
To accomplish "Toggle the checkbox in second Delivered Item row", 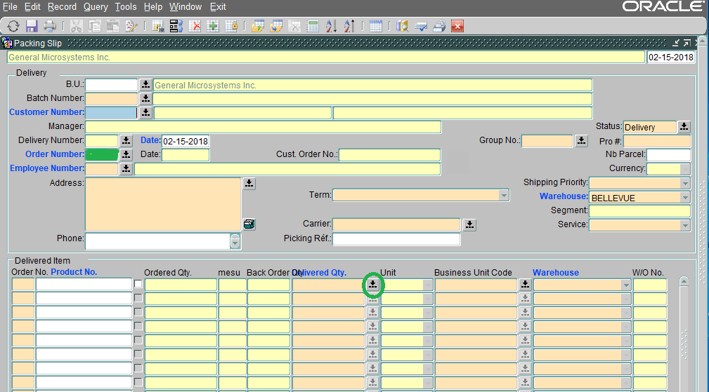I will click(x=138, y=298).
